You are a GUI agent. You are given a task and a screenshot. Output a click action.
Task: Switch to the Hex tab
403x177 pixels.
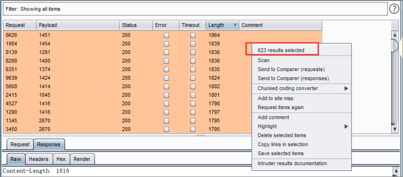[x=61, y=159]
